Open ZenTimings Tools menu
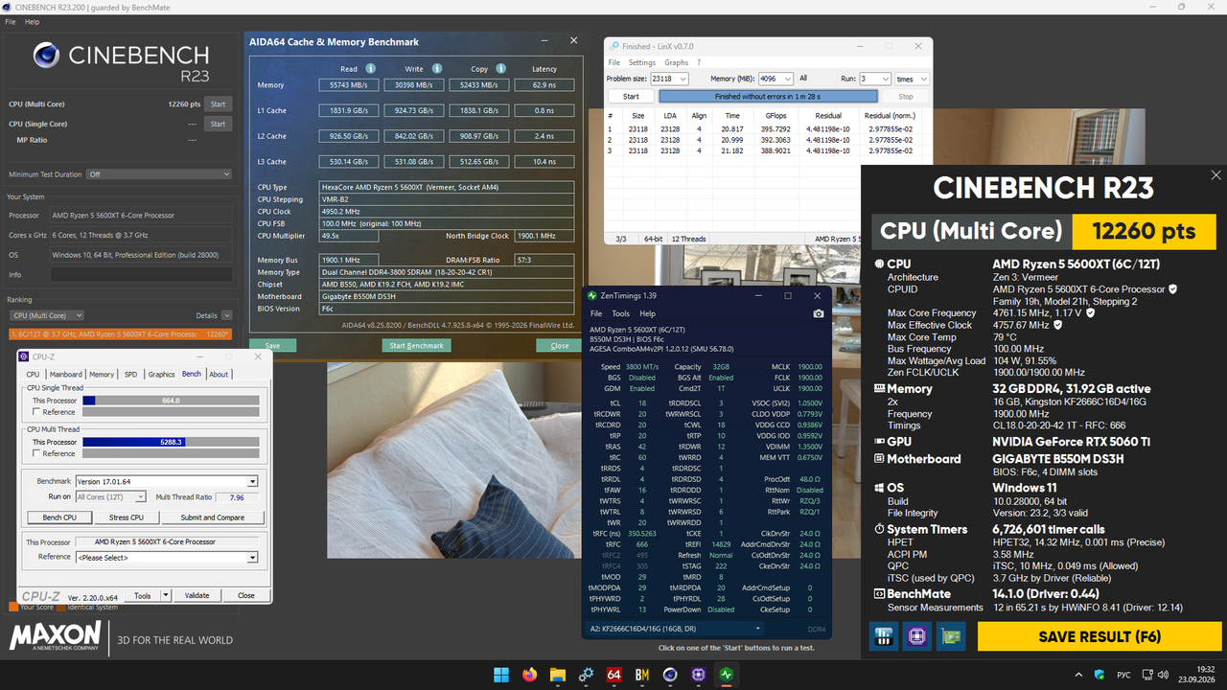Screen dimensions: 1227x690 coord(620,313)
